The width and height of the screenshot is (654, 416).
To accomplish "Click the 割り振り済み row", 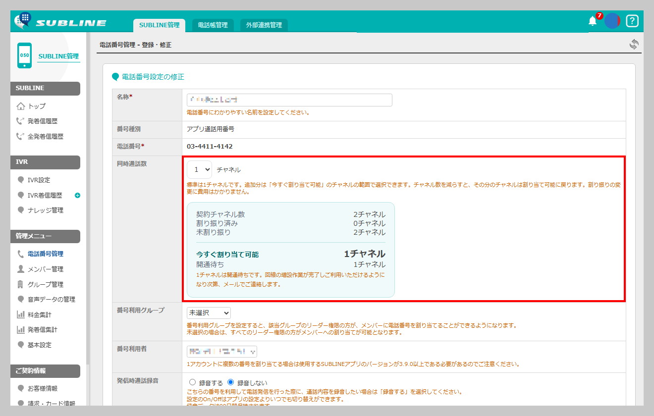I will click(291, 223).
